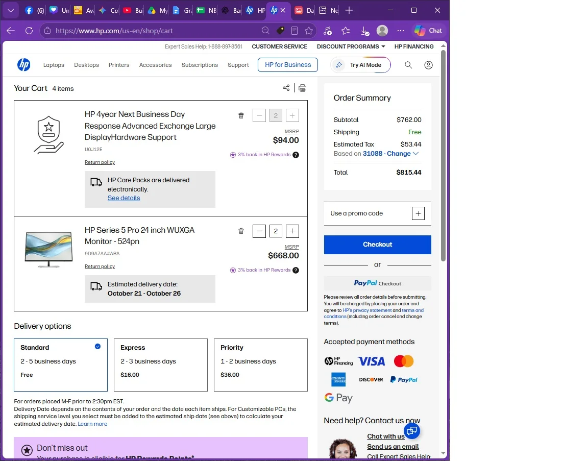
Task: Open the zoom indicator in address bar
Action: point(265,31)
